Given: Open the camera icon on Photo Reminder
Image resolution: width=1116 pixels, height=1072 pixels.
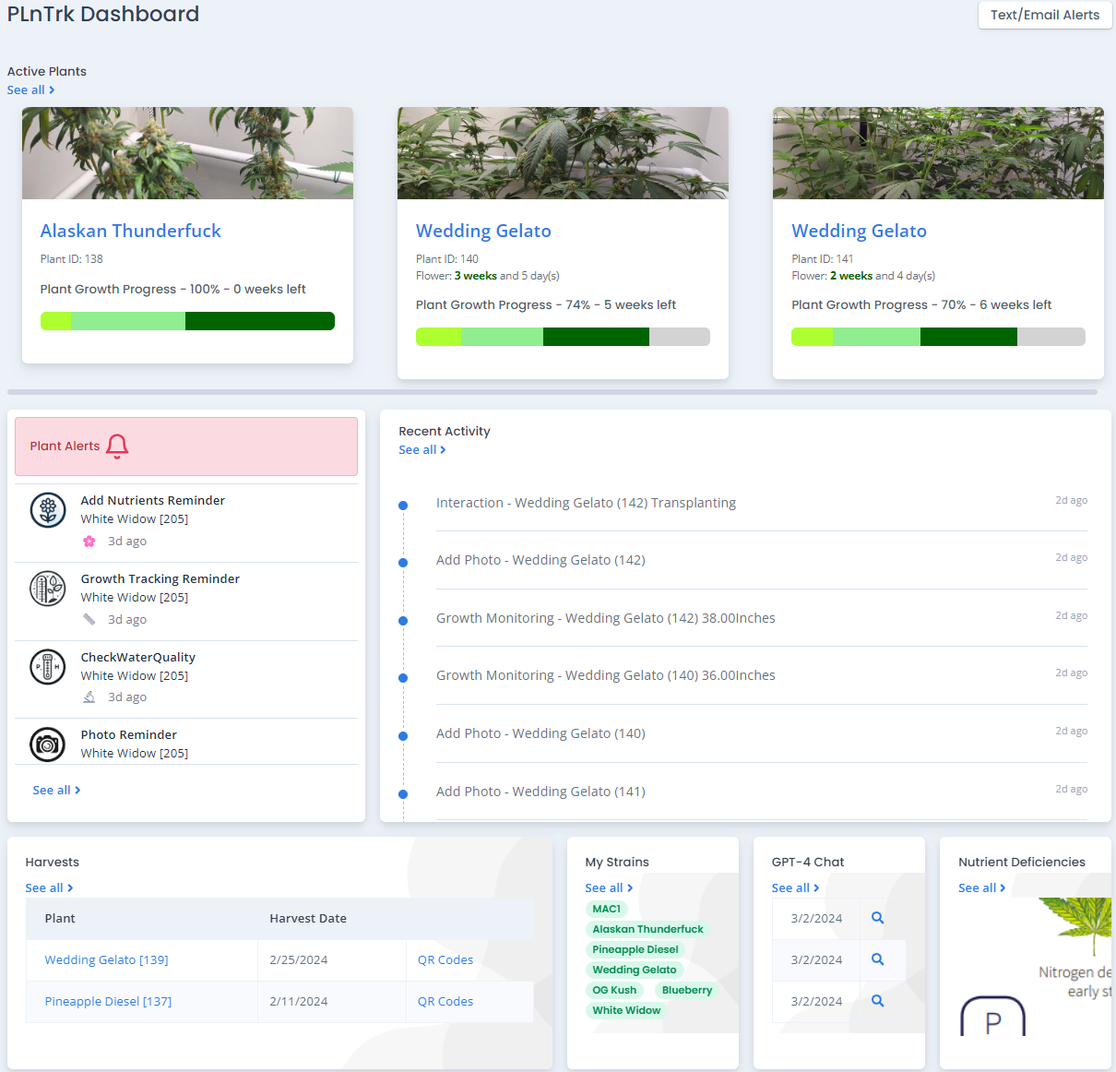Looking at the screenshot, I should [x=47, y=744].
